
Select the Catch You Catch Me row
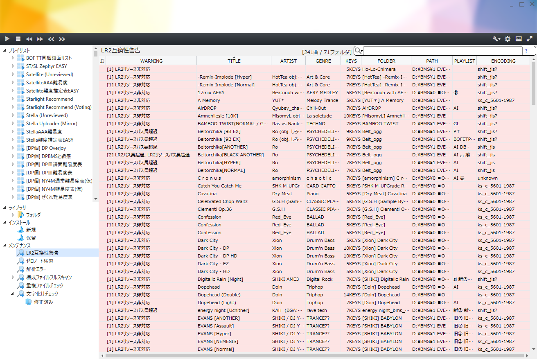[x=315, y=186]
